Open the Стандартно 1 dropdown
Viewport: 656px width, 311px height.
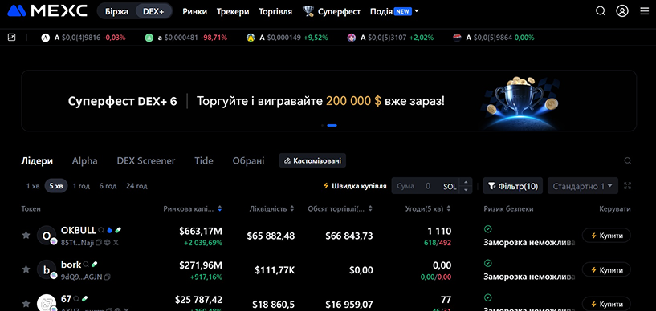583,186
